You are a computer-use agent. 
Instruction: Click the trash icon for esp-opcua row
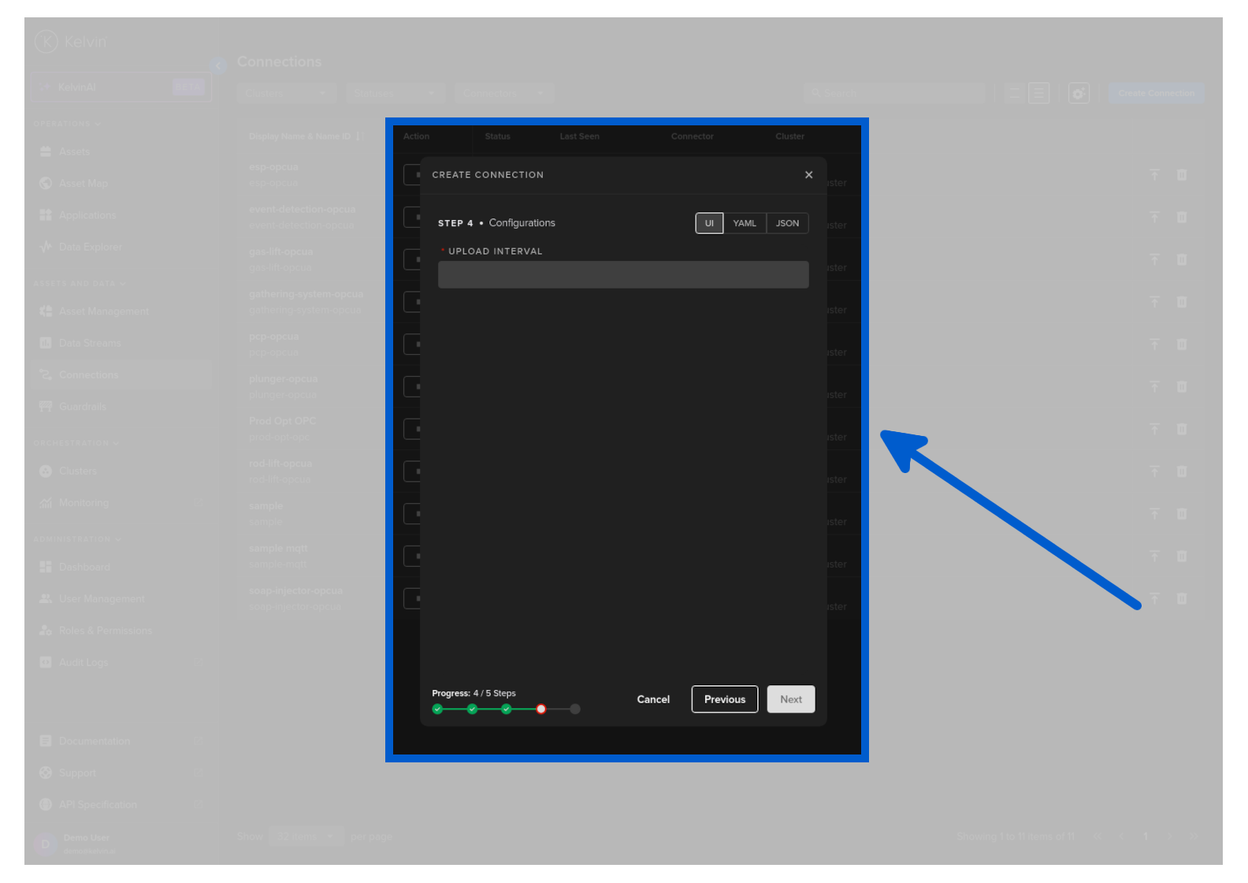[1181, 175]
